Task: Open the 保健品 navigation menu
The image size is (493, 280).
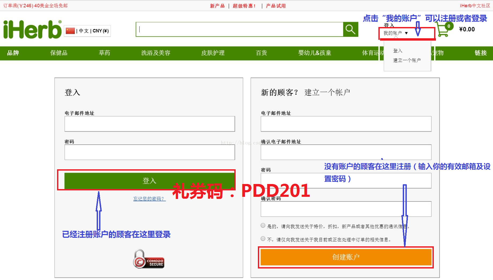Action: click(59, 53)
